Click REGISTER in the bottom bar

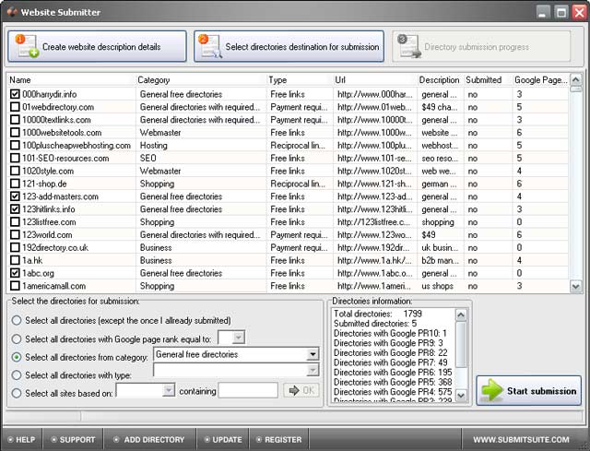[278, 440]
